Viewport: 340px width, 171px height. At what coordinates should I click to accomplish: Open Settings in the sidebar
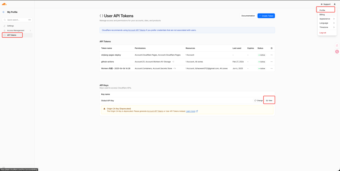(10, 26)
